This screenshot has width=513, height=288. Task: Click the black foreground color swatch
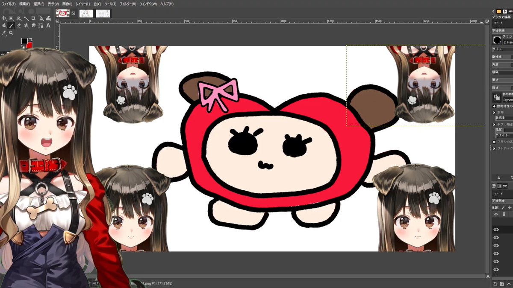click(x=24, y=41)
